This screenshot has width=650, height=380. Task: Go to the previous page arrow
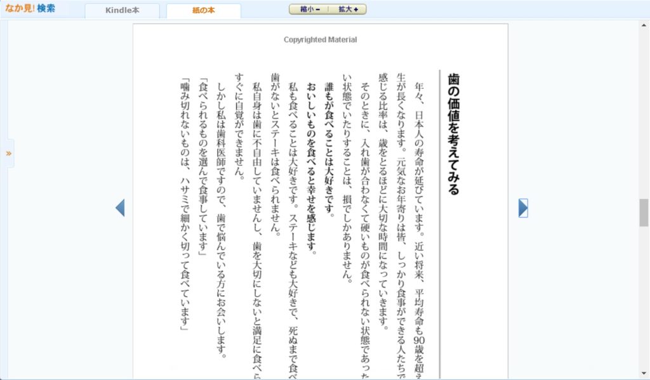119,207
